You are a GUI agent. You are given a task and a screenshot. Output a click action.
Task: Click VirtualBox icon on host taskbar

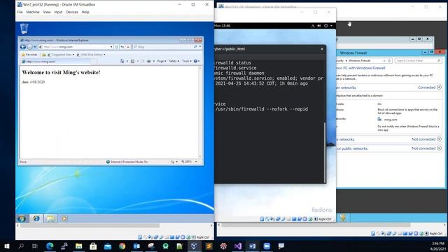point(195,246)
